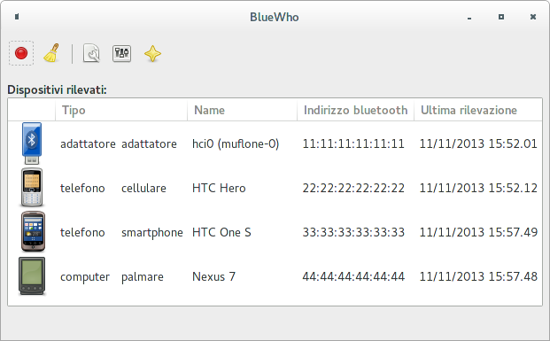Click timestamp 11/11/2013 15:57.48
Viewport: 550px width, 341px height.
click(x=478, y=277)
